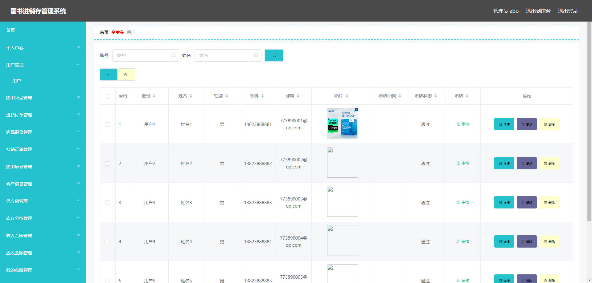This screenshot has width=592, height=283.
Task: Check the row checkbox for 用户5
Action: click(107, 281)
